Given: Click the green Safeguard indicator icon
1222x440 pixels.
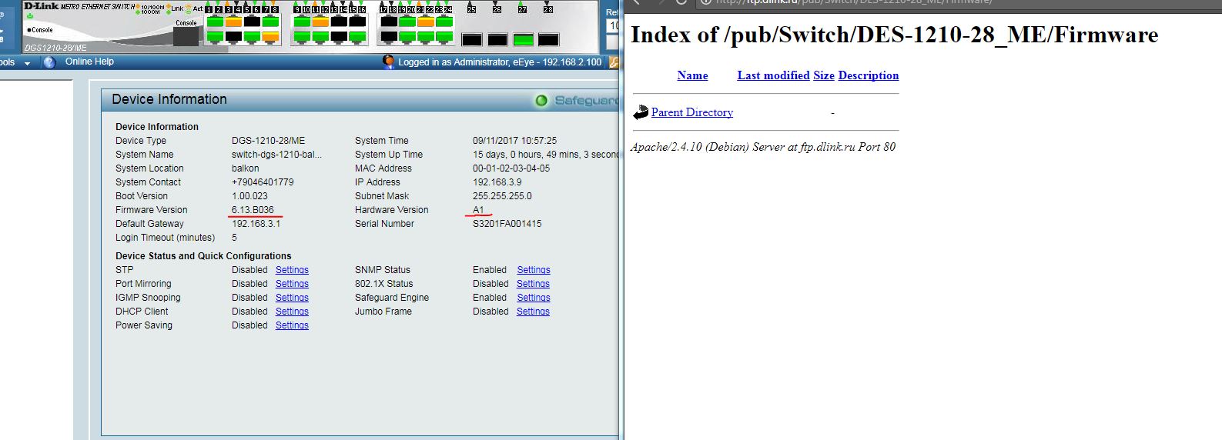Looking at the screenshot, I should (x=541, y=101).
